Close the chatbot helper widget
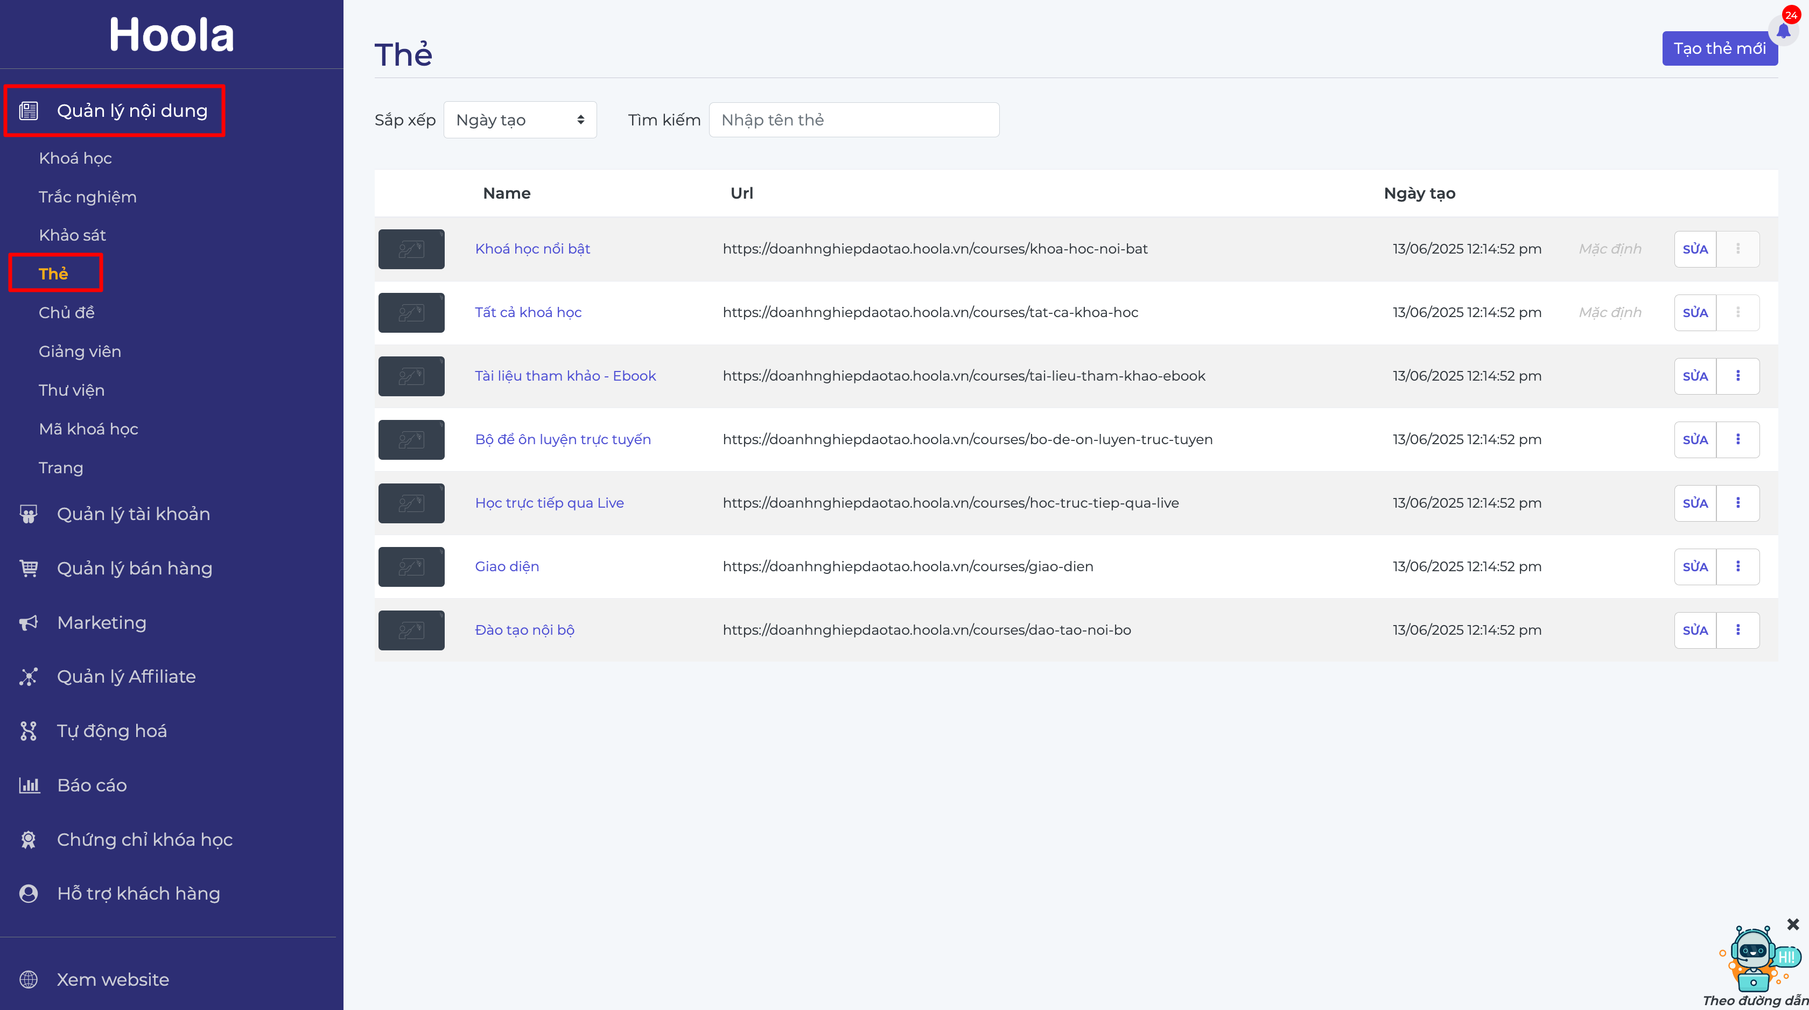This screenshot has width=1809, height=1010. pos(1793,924)
